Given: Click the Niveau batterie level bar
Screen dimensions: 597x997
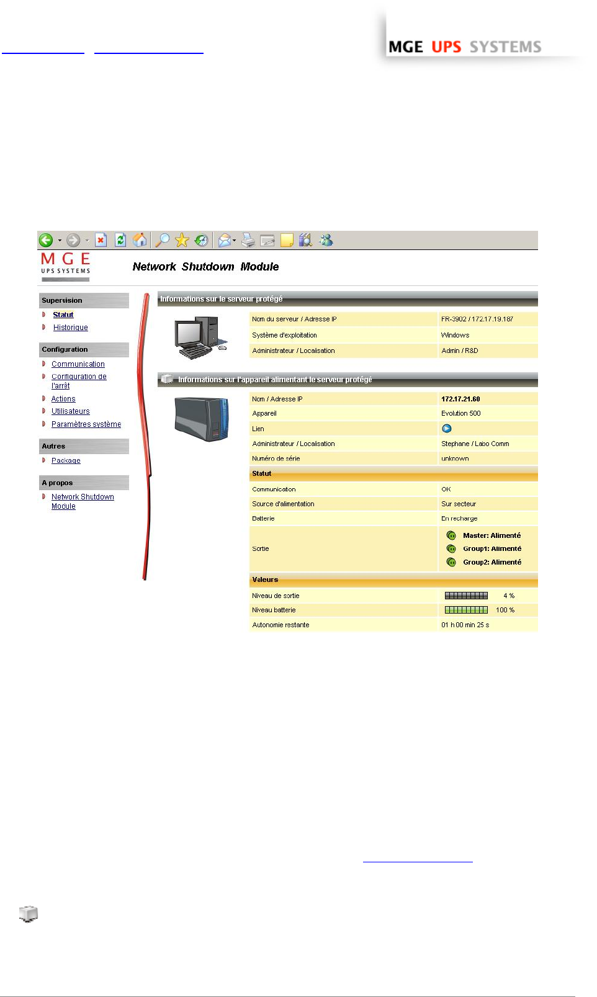Looking at the screenshot, I should click(x=466, y=610).
